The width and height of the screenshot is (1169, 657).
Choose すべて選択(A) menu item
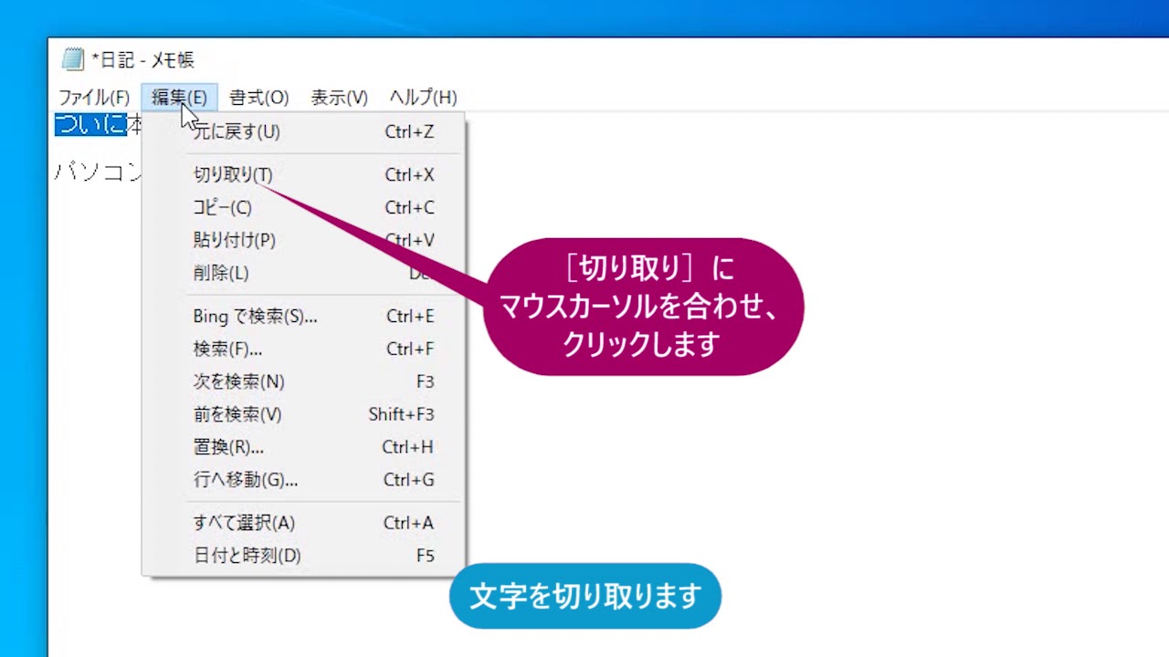[304, 523]
